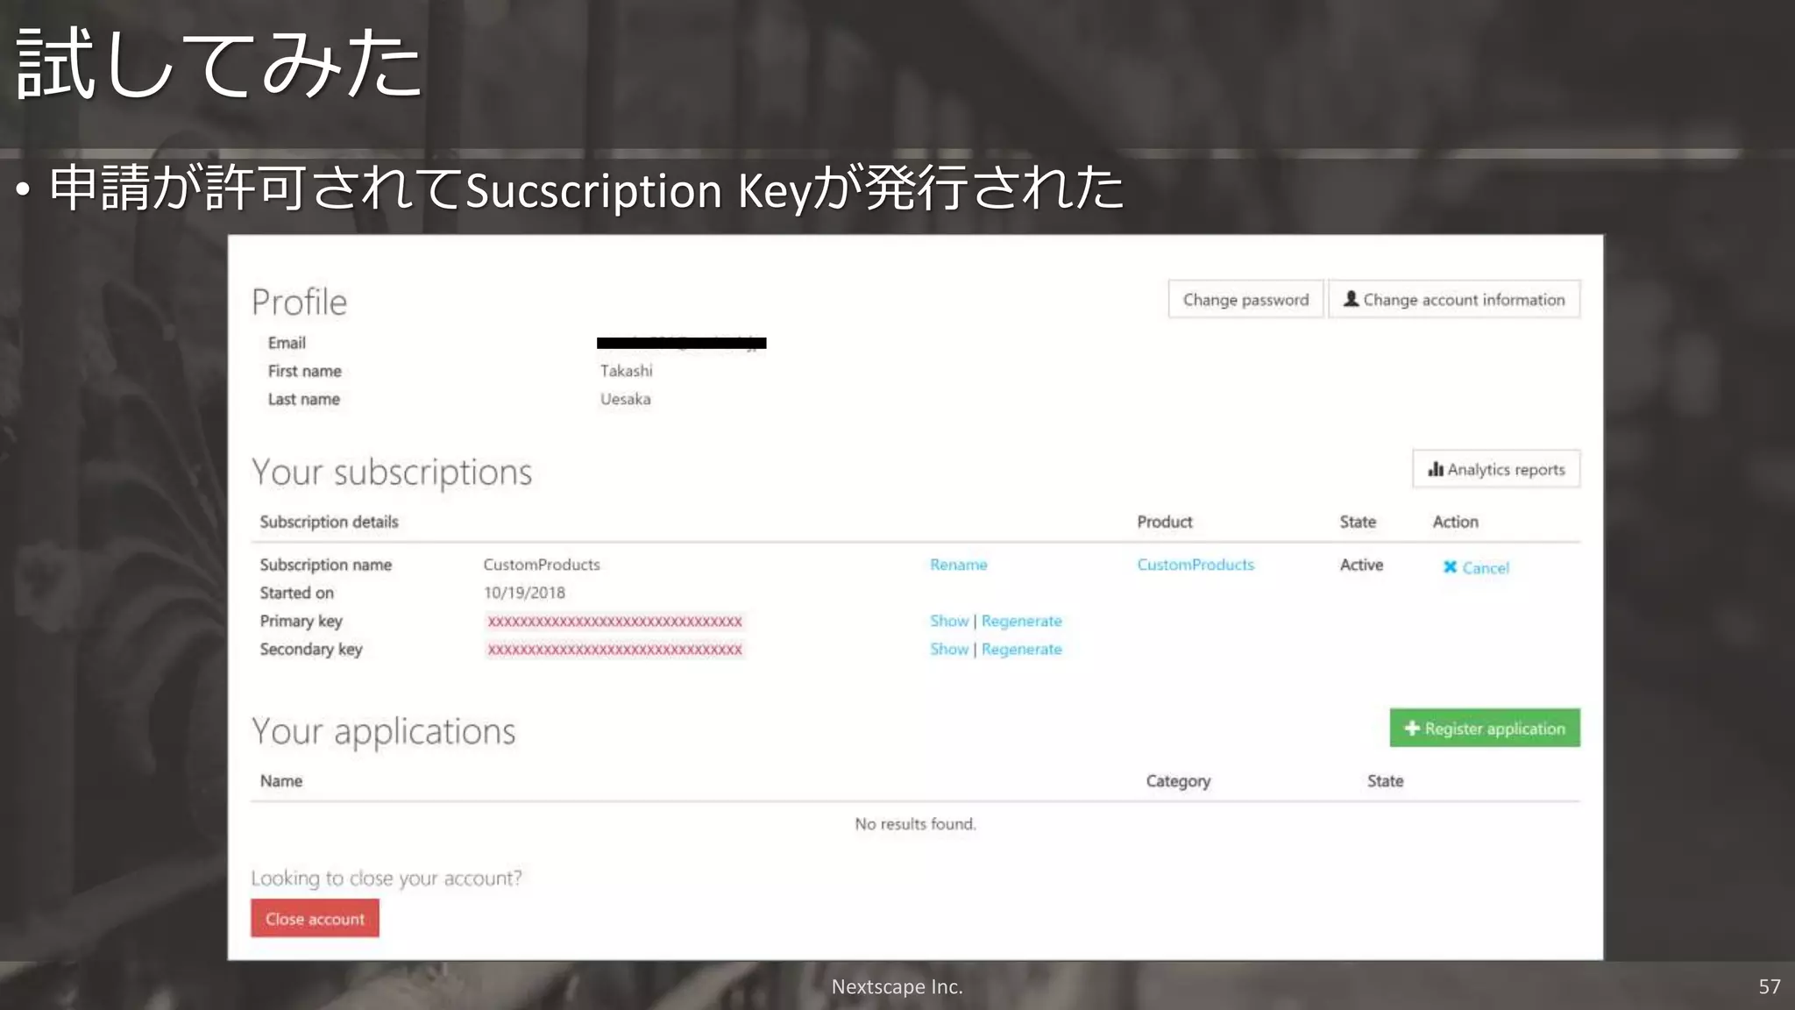This screenshot has width=1795, height=1010.
Task: Click the start date 10/19/2018
Action: (524, 593)
